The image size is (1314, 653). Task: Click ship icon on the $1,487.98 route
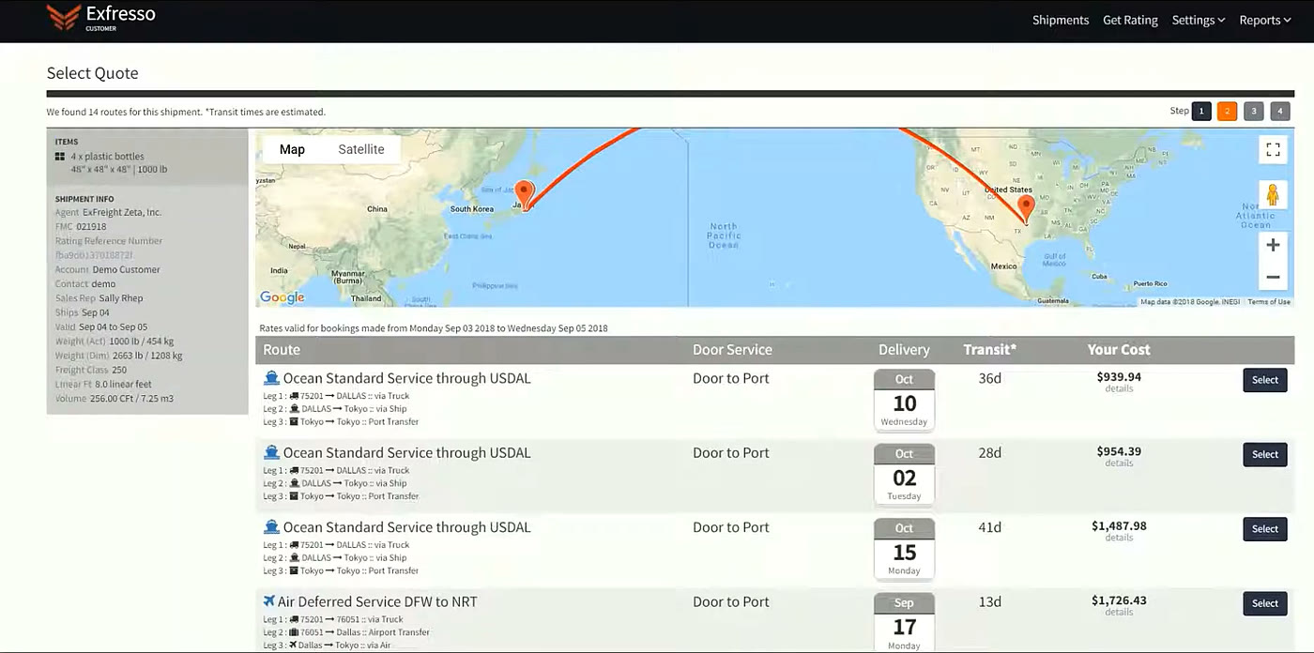point(272,527)
